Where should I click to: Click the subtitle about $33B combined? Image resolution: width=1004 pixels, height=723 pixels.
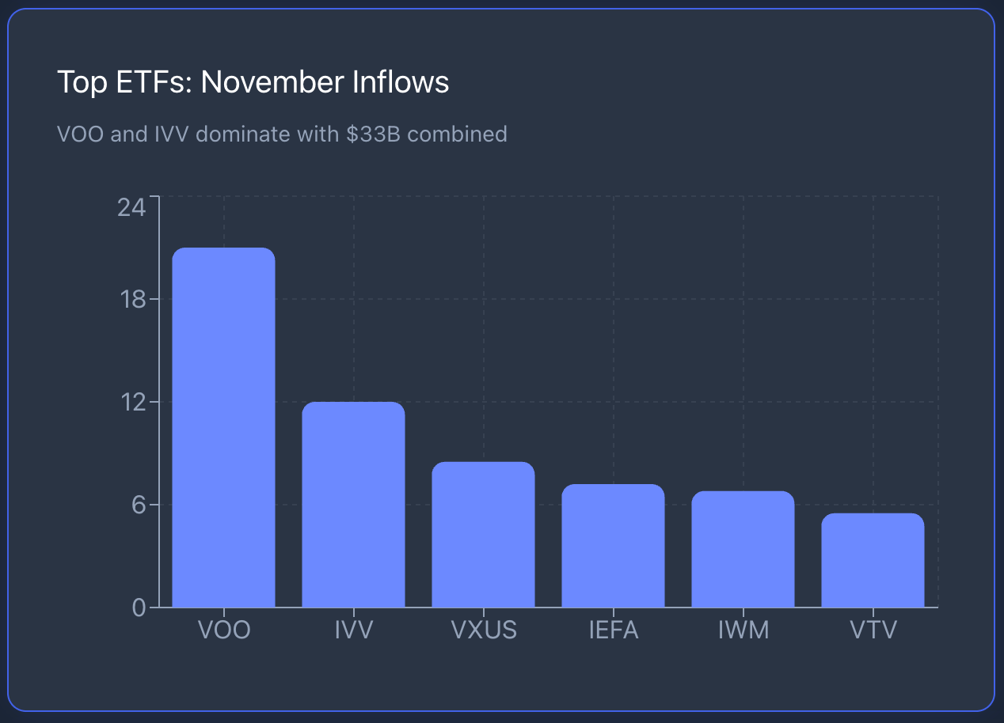(x=282, y=134)
